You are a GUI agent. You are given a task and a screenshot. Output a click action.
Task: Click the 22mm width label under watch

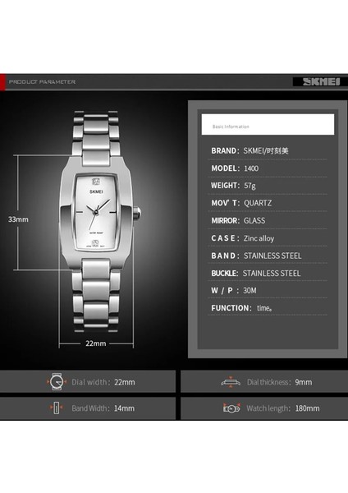(96, 343)
